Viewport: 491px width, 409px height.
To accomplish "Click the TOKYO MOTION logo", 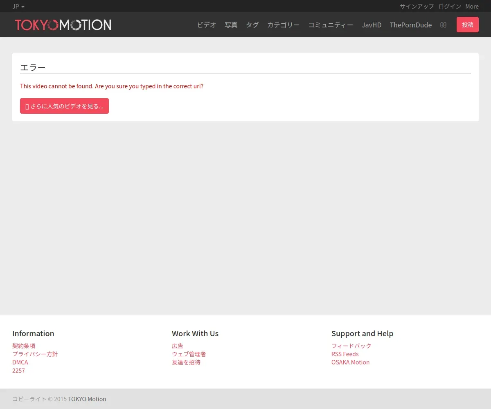I will pos(63,25).
